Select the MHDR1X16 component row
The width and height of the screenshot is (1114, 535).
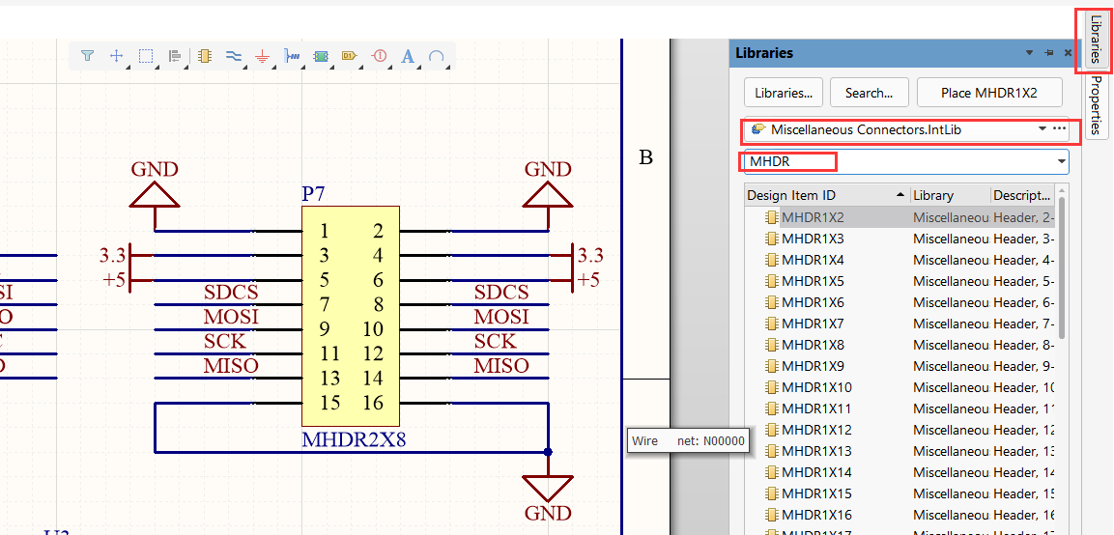coord(900,515)
